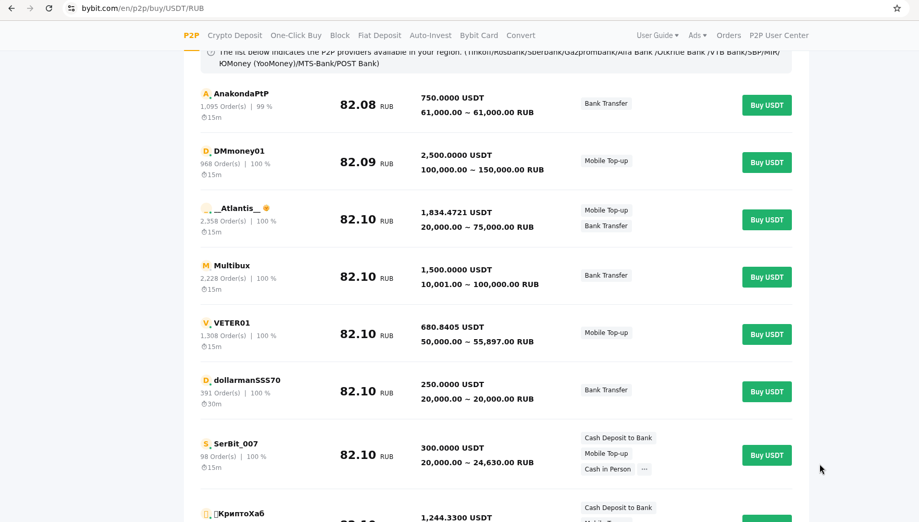
Task: Open the Orders page
Action: pyautogui.click(x=728, y=35)
